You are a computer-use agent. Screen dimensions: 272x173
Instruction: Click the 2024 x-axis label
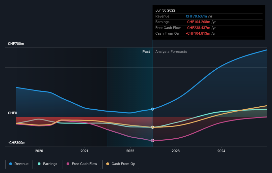(x=221, y=151)
